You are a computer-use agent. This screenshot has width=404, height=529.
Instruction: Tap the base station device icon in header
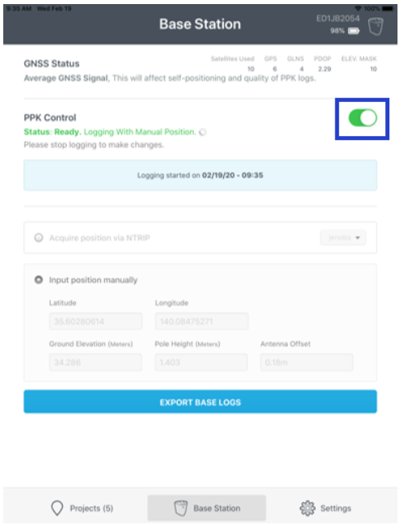[375, 26]
